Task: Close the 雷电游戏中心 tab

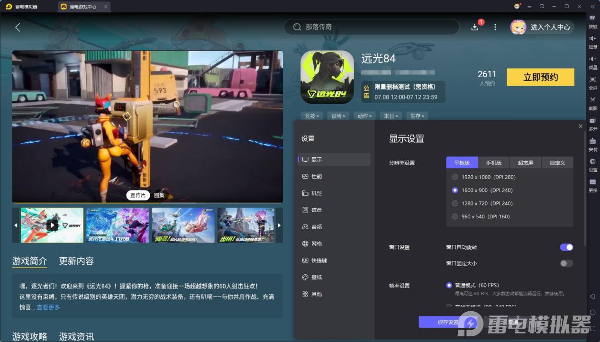Action: click(105, 7)
